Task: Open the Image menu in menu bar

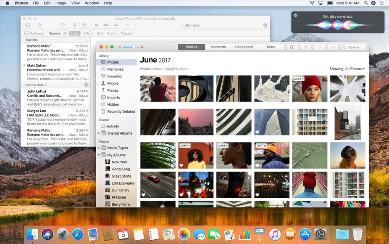Action: click(x=60, y=3)
